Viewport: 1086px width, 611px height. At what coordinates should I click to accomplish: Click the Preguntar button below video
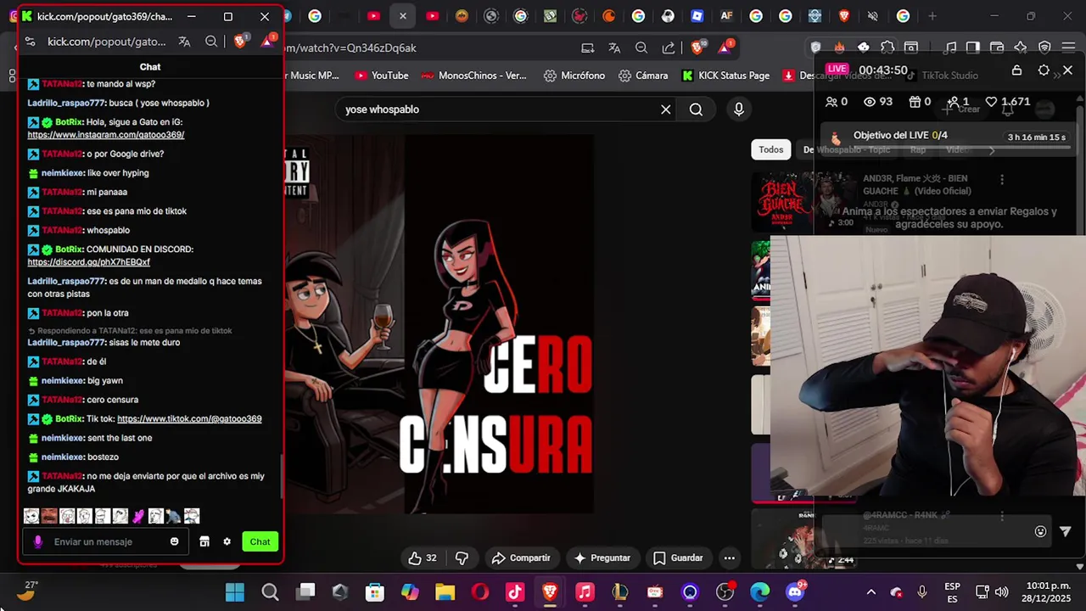coord(602,558)
